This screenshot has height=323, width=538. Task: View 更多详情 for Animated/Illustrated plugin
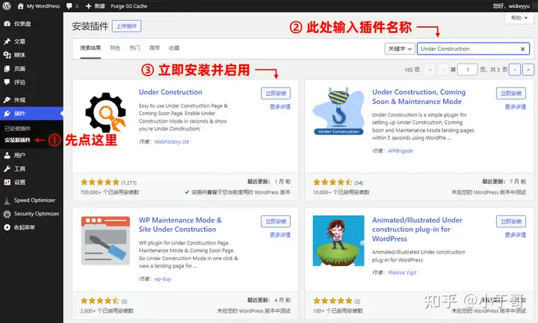516,235
